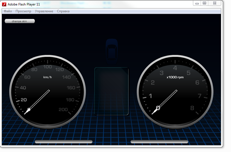Click the x1000 rpm label on the tachometer

[x=175, y=77]
